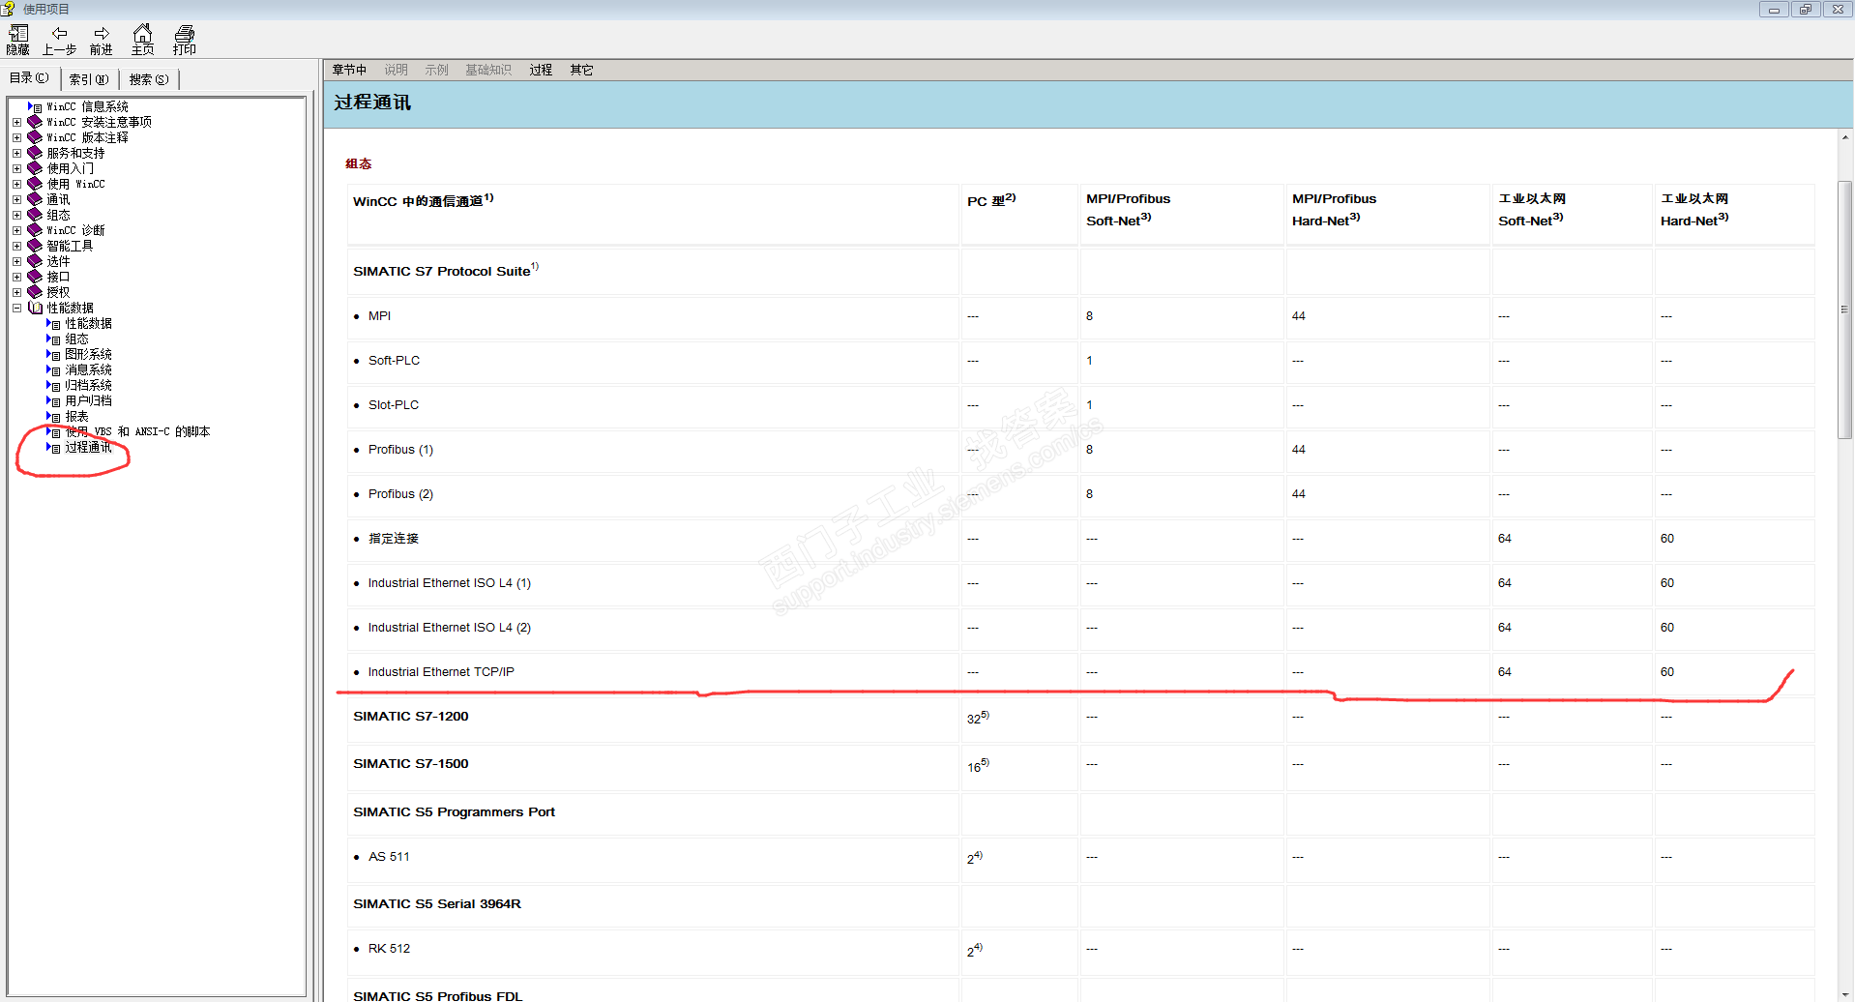Viewport: 1855px width, 1002px height.
Task: Open the 过程通讯 topic in the tree
Action: click(88, 448)
